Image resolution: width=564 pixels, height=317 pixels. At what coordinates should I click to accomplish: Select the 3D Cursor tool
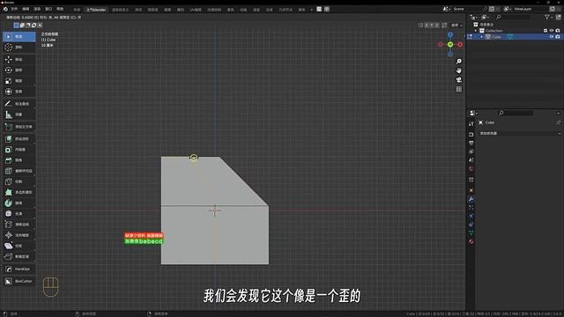(x=19, y=47)
